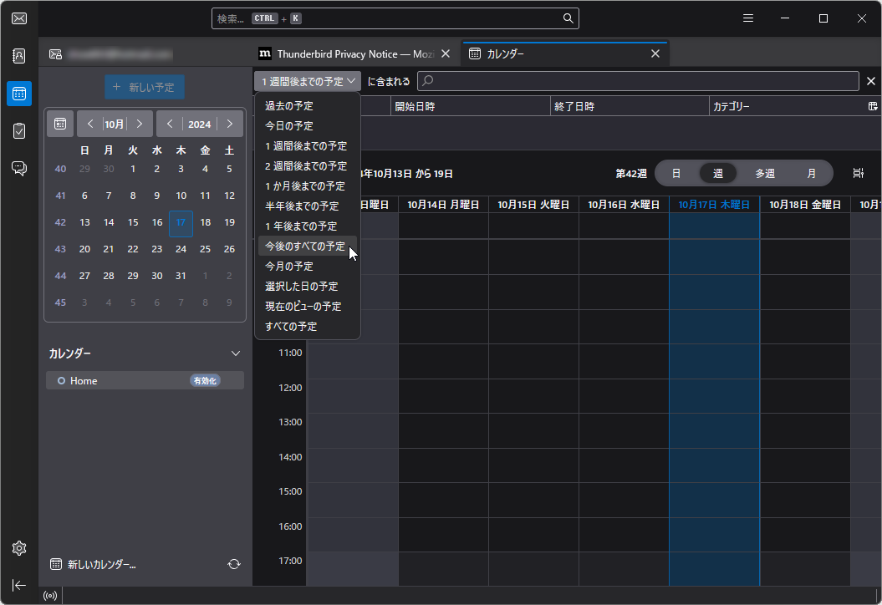Click 新しいカレンダー... to add a calendar

[94, 565]
